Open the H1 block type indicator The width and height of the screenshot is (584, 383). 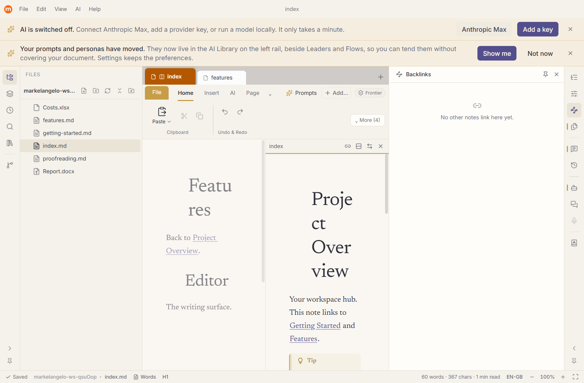(x=165, y=377)
